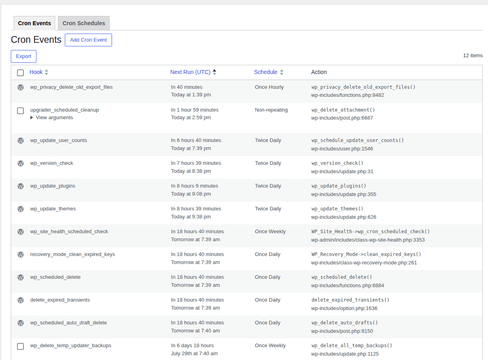
Task: Click hook name delete_expired_transients
Action: (x=60, y=300)
